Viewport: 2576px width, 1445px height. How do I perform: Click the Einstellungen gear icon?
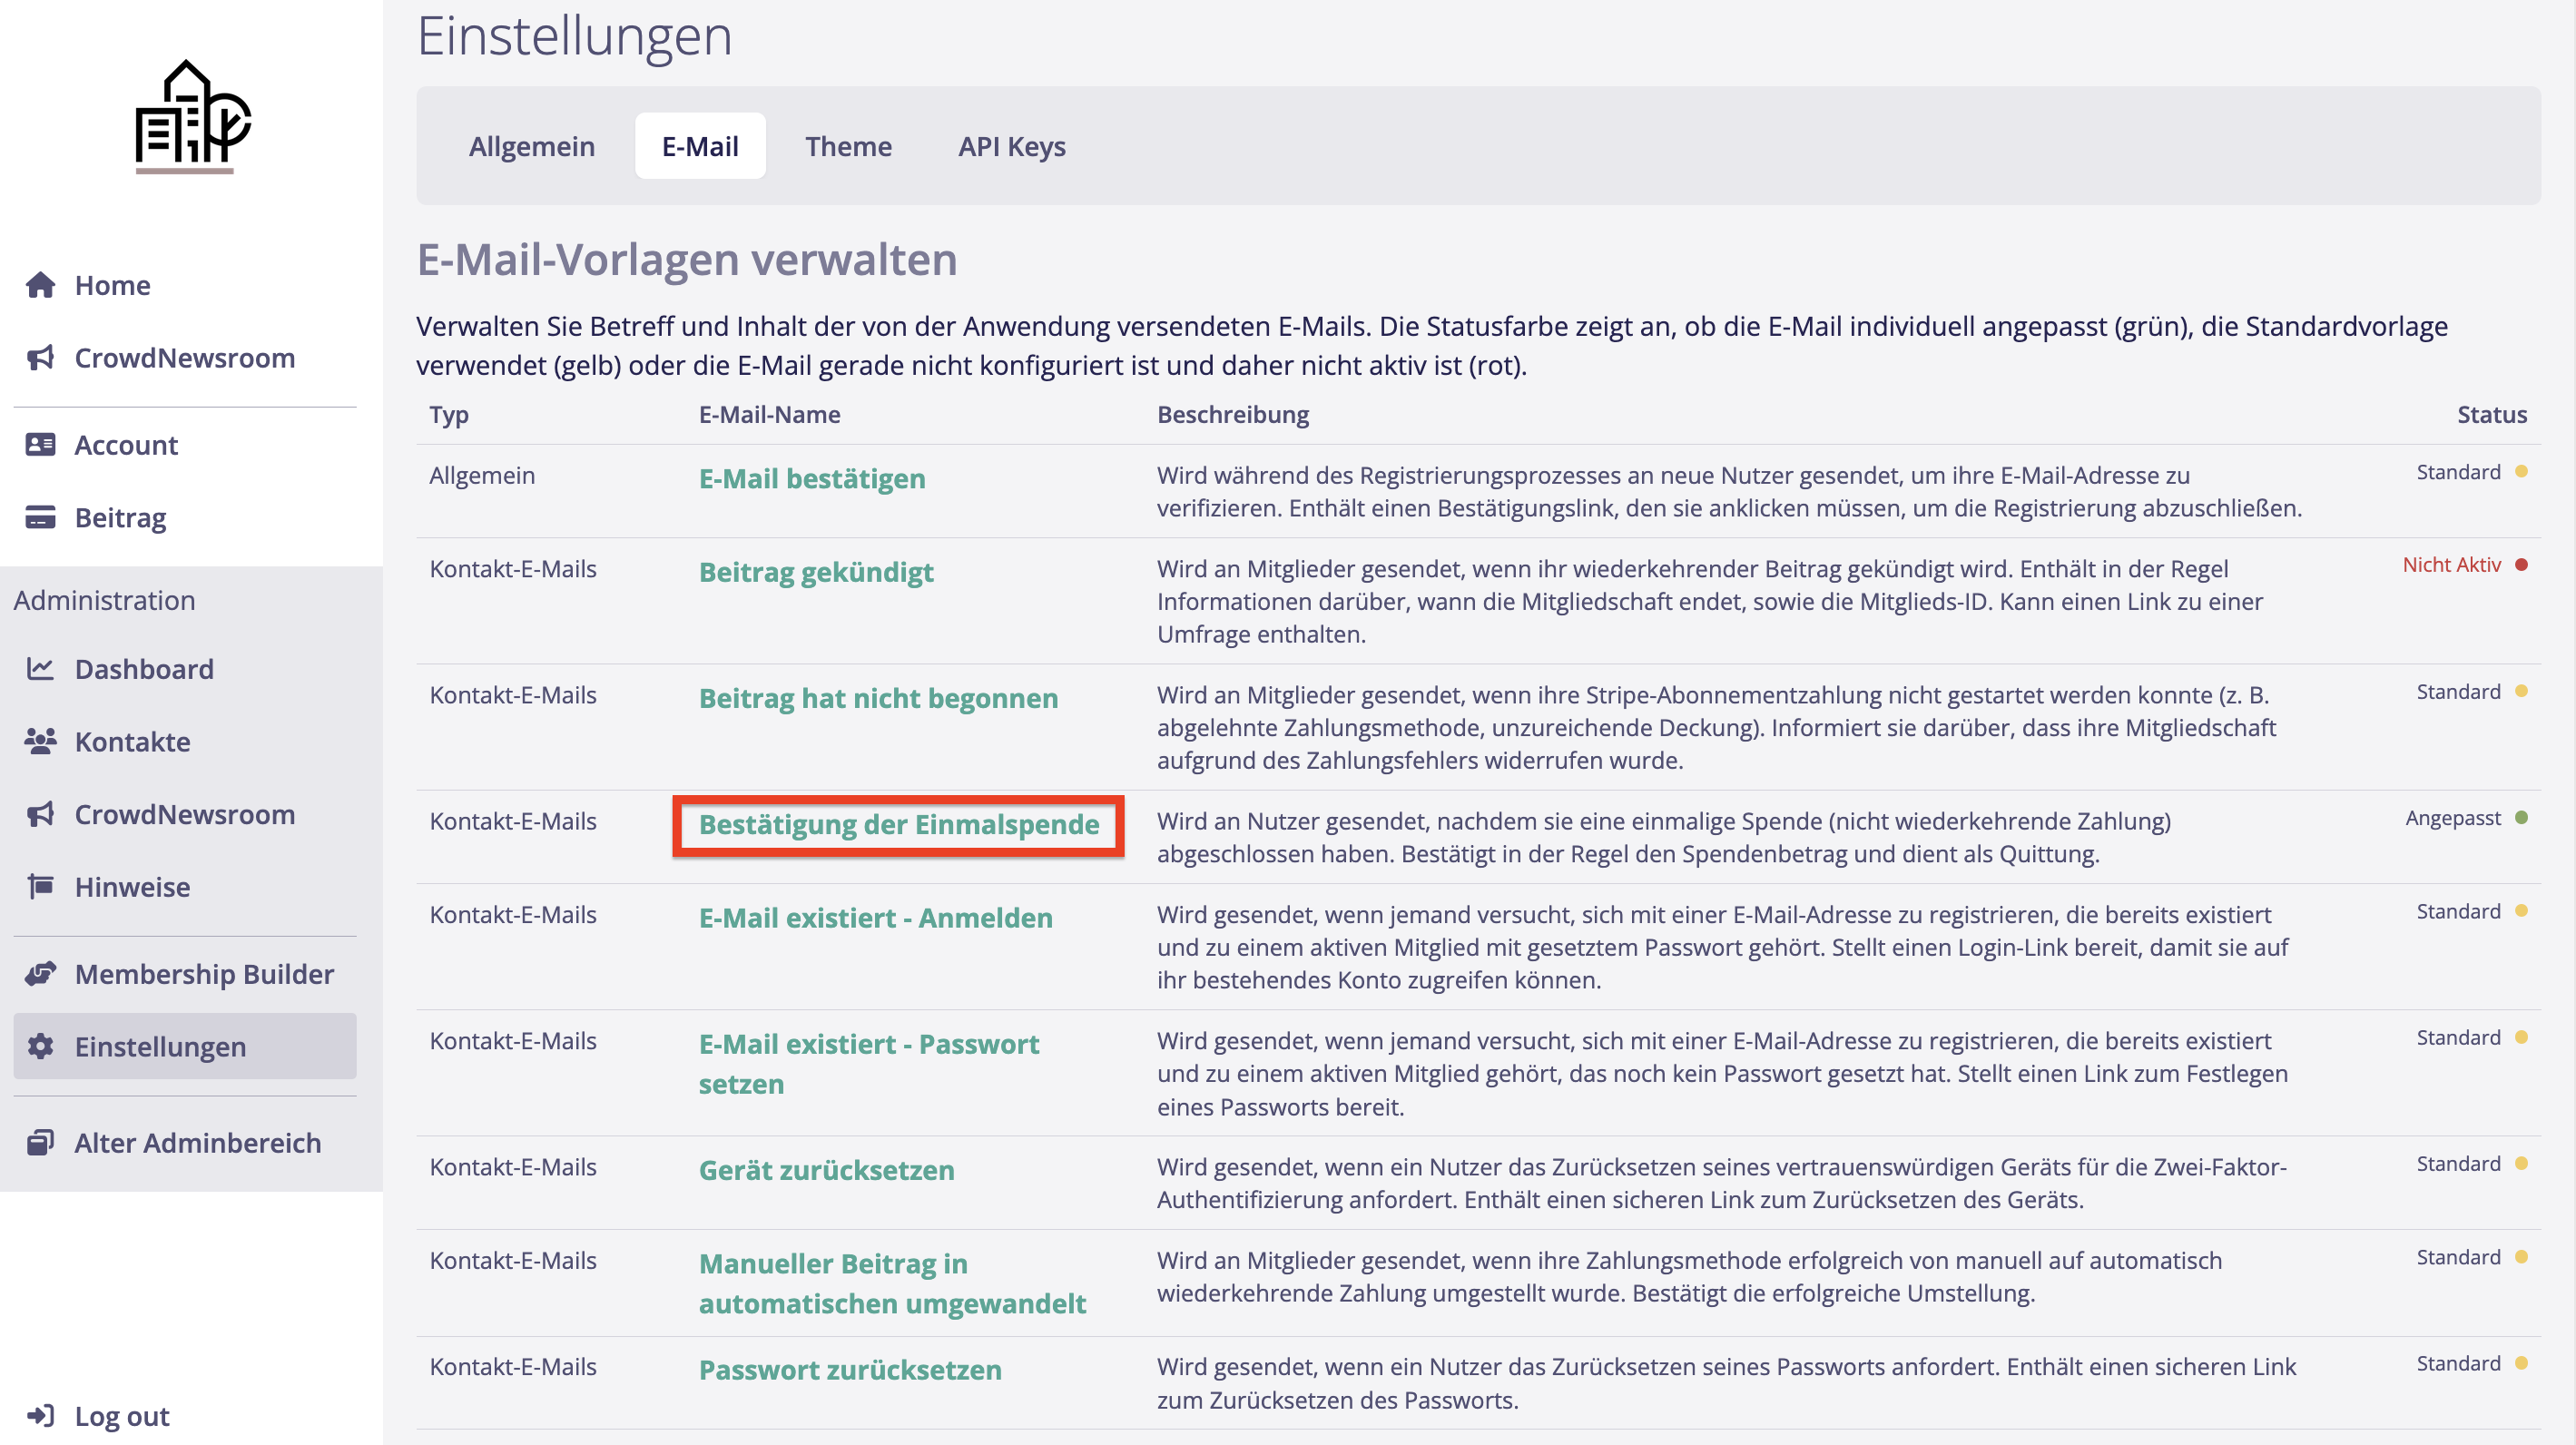tap(40, 1047)
